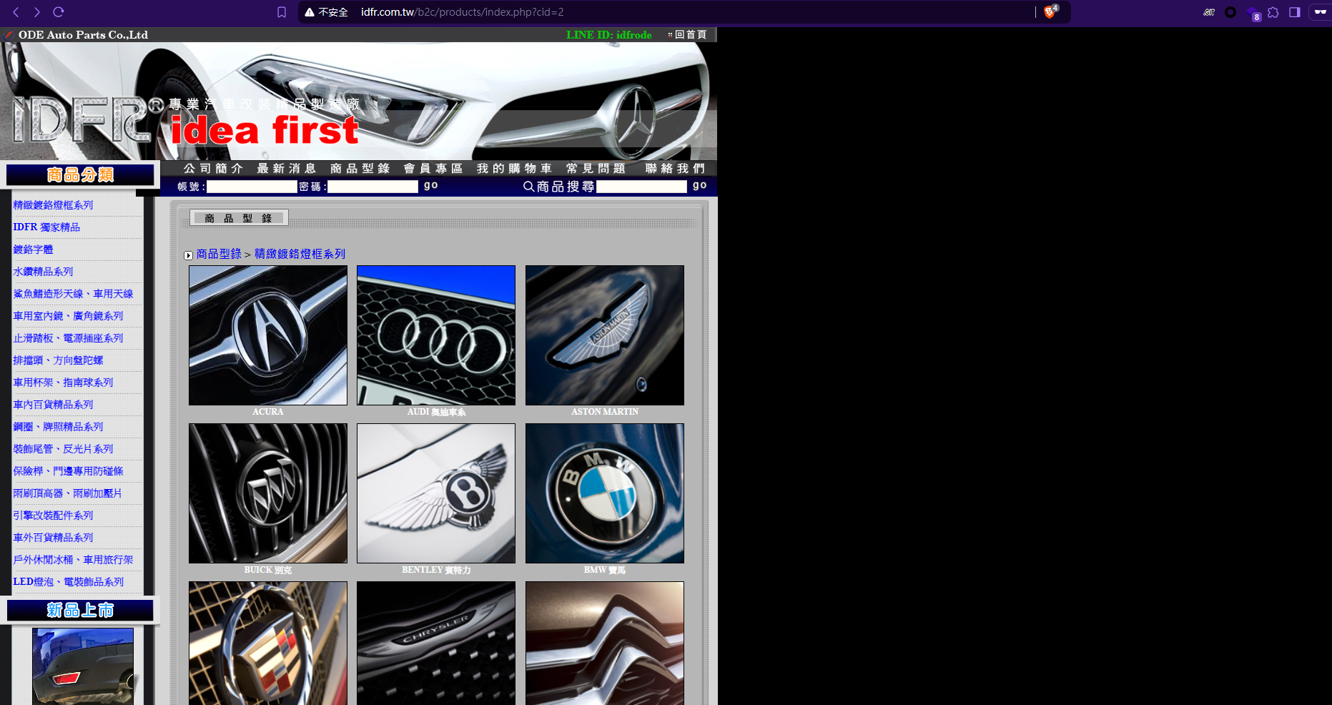This screenshot has height=705, width=1332.
Task: Open the IDFR 獨家精品 sidebar category
Action: 46,227
